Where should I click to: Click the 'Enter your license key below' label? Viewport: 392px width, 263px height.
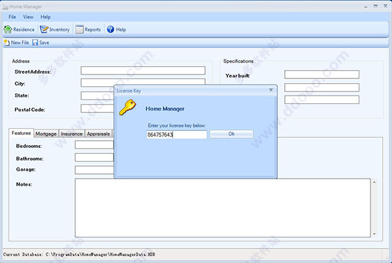click(x=177, y=126)
